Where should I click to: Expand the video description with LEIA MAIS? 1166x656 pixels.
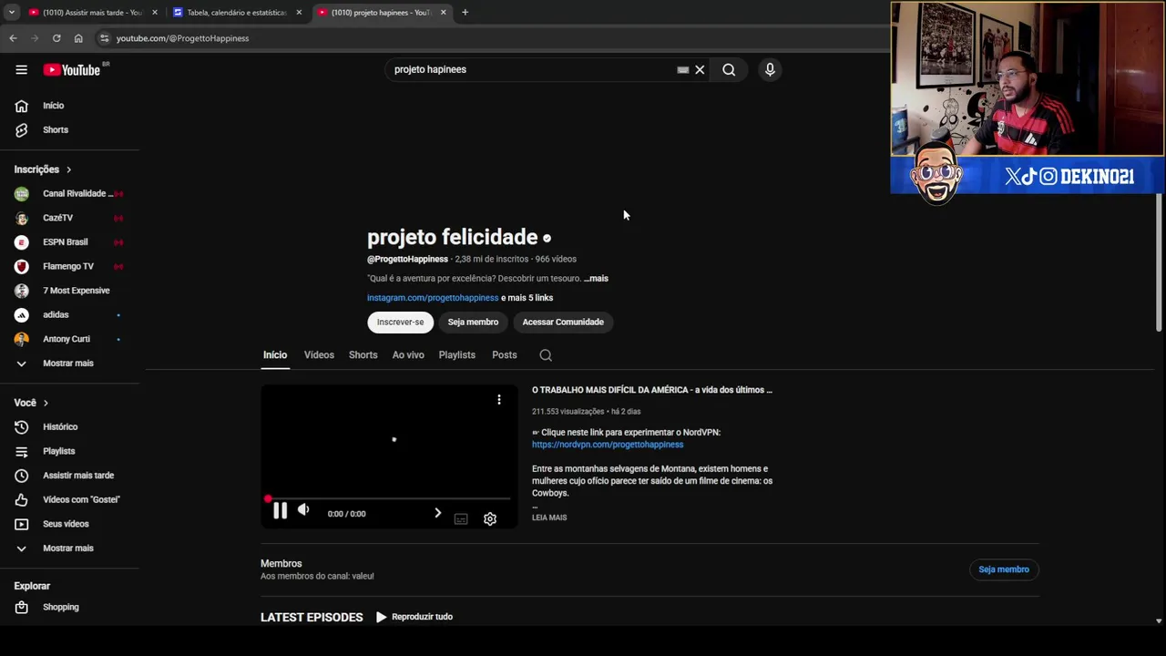click(x=549, y=518)
